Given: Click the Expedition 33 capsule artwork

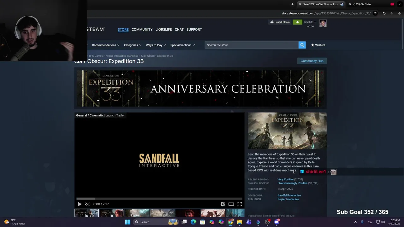Looking at the screenshot, I should [287, 131].
